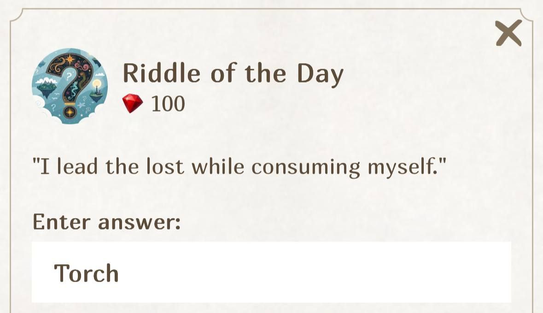Focus the answer input field
The width and height of the screenshot is (543, 313).
[271, 272]
